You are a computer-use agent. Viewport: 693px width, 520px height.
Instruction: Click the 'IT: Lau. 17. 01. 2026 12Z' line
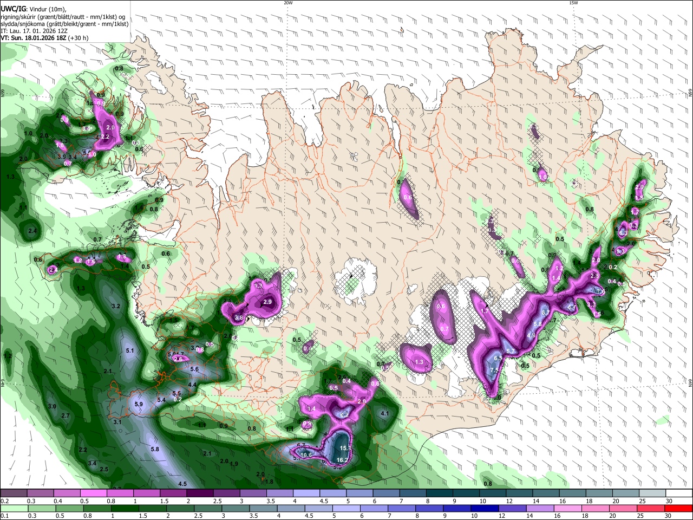pyautogui.click(x=34, y=31)
